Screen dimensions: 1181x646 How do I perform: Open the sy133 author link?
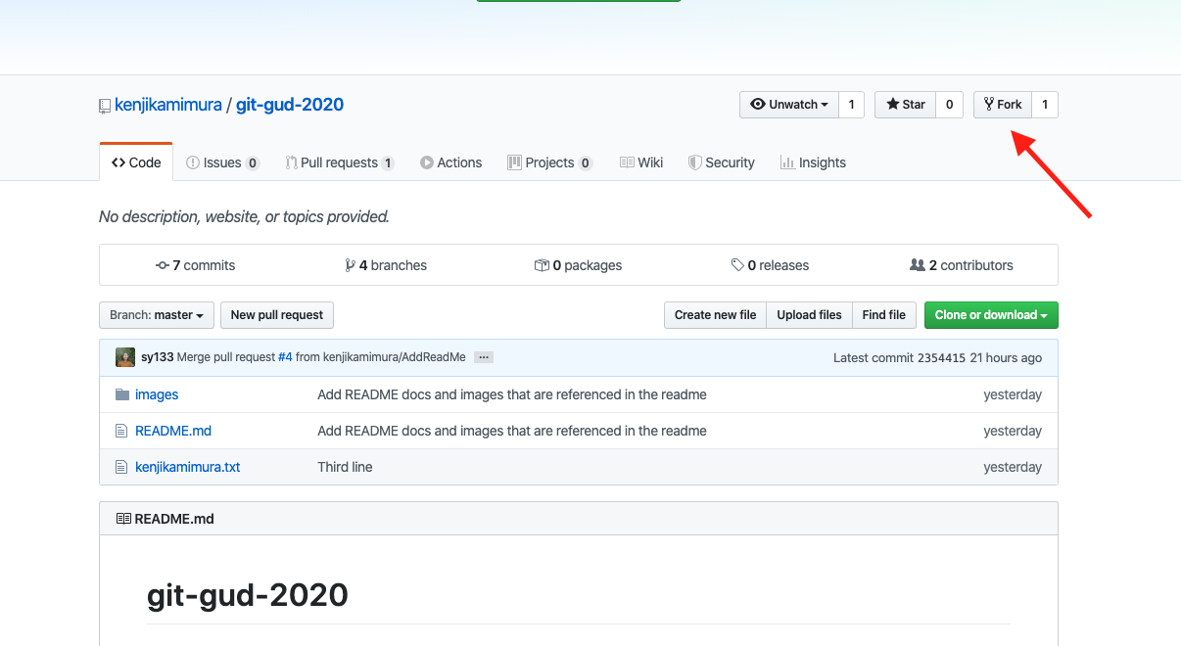click(157, 357)
